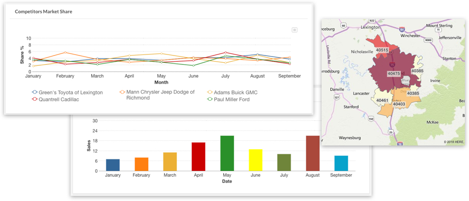Click zip code 40403 map label
This screenshot has height=201, width=469.
pyautogui.click(x=399, y=104)
